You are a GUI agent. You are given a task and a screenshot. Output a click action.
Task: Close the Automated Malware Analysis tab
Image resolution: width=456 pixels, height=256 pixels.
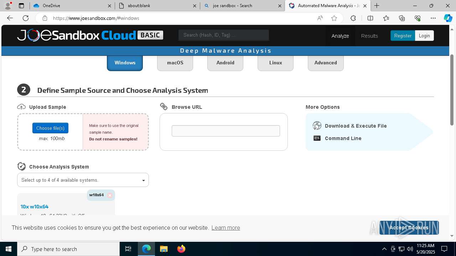point(365,6)
